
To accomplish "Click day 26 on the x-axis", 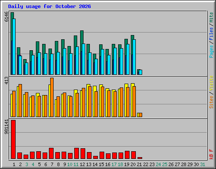I will pyautogui.click(x=171, y=164).
